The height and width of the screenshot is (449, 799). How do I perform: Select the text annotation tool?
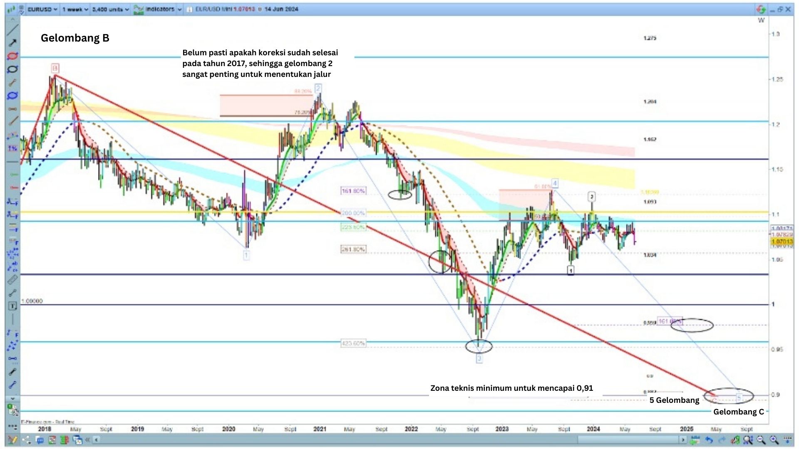[x=13, y=306]
